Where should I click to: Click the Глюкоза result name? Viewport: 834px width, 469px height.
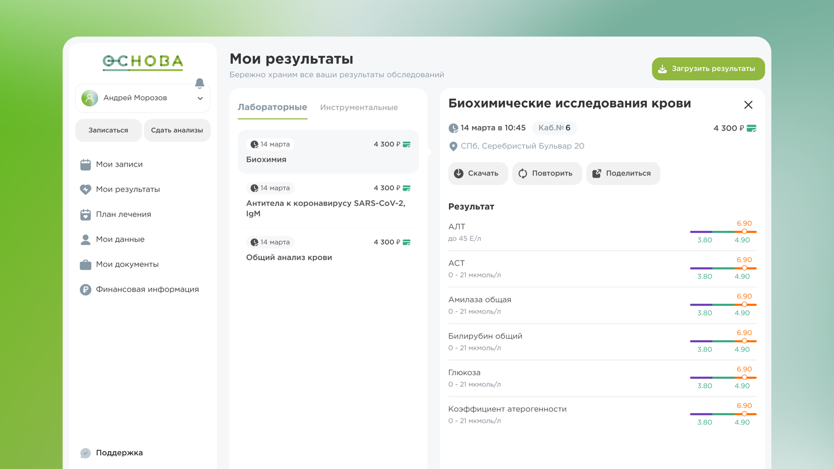[x=464, y=373]
